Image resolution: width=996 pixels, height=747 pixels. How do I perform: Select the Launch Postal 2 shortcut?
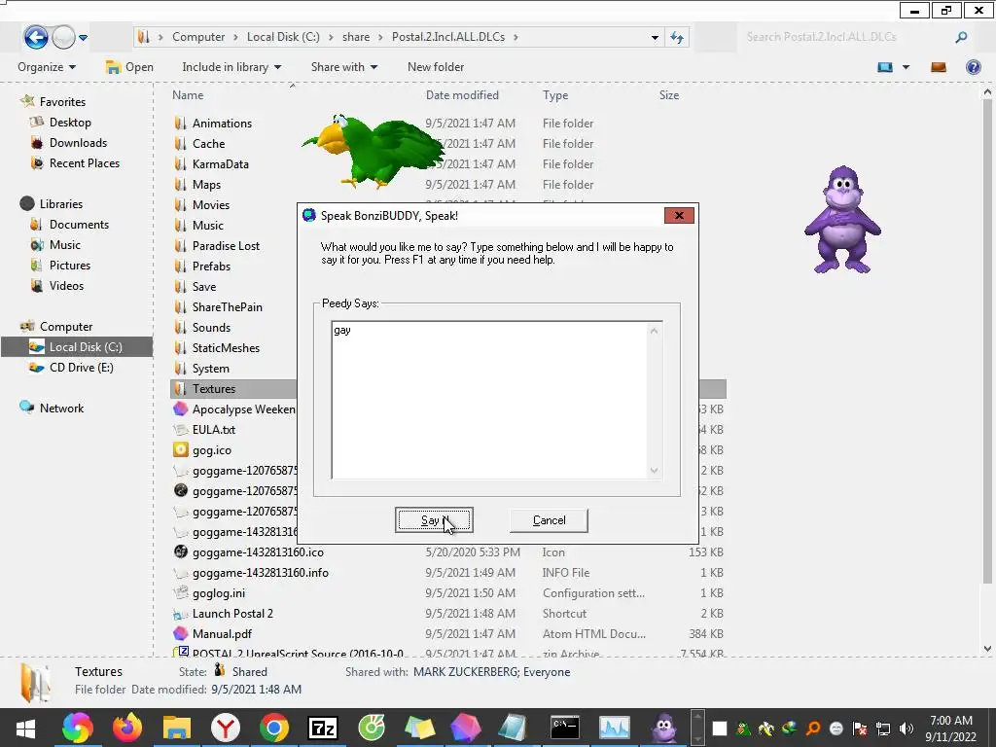[232, 614]
